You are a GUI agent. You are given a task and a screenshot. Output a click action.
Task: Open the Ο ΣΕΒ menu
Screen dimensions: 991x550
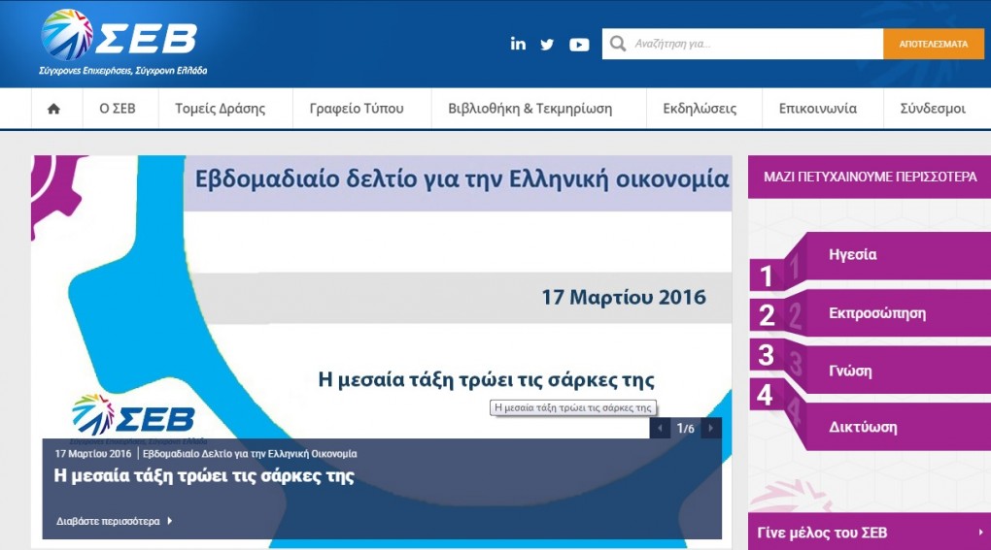(118, 109)
